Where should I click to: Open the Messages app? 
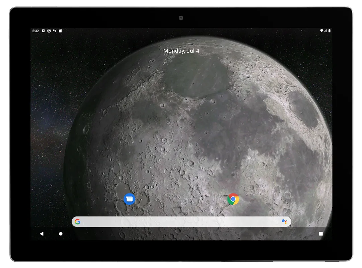pyautogui.click(x=129, y=199)
